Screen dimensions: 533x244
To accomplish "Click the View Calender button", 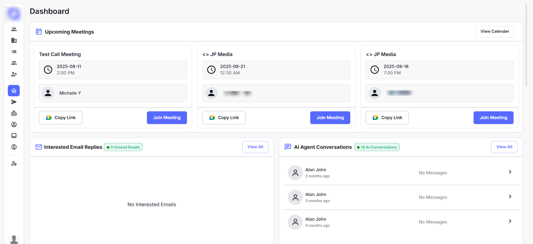I will (x=494, y=32).
